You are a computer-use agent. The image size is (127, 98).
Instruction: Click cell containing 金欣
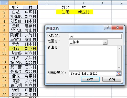point(16,26)
